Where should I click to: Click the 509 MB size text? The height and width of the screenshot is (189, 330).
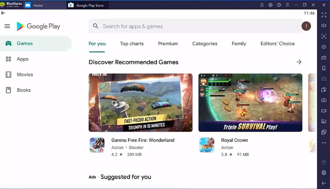point(134,154)
